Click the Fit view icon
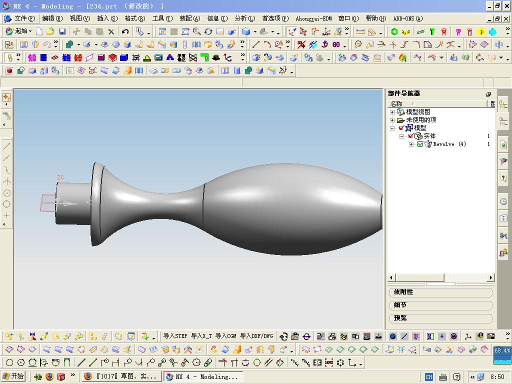 tap(162, 31)
